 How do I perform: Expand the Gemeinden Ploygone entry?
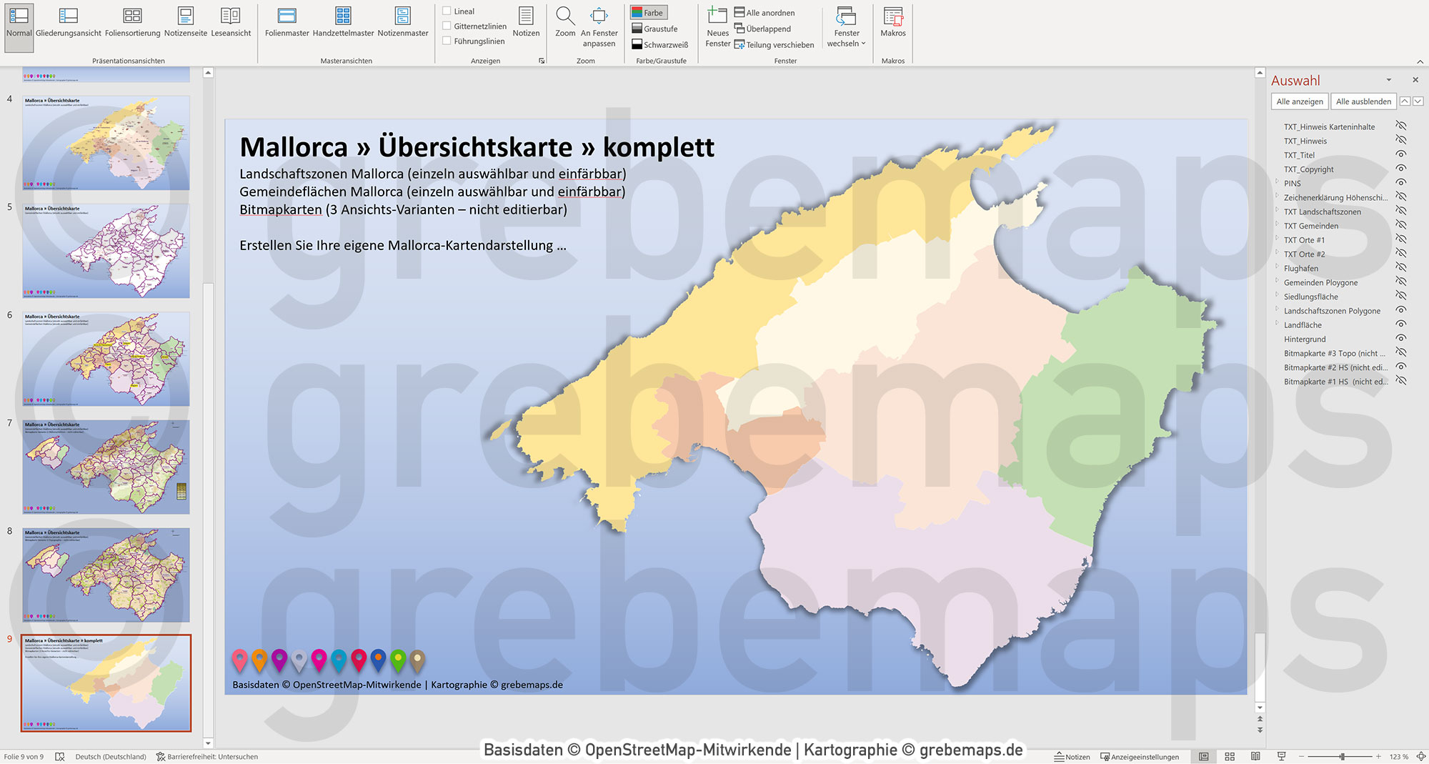[x=1277, y=282]
